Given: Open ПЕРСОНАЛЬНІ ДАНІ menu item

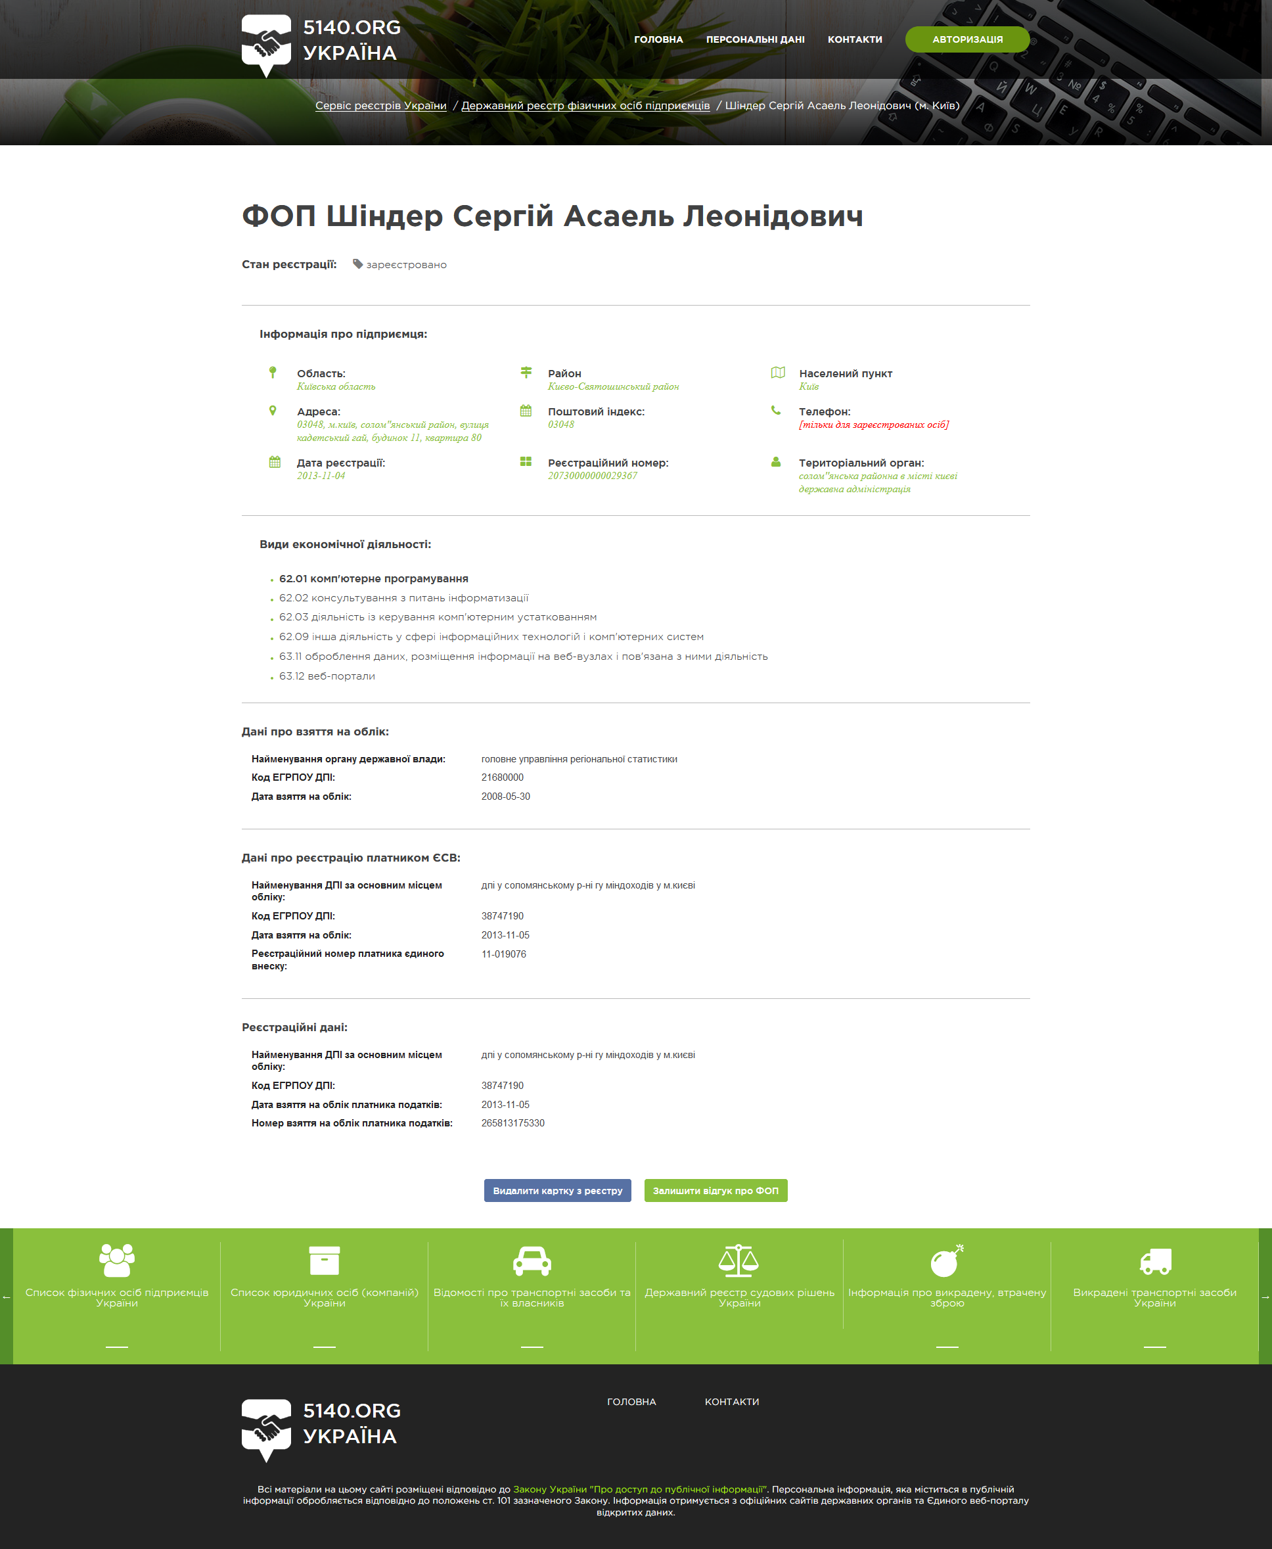Looking at the screenshot, I should coord(755,39).
